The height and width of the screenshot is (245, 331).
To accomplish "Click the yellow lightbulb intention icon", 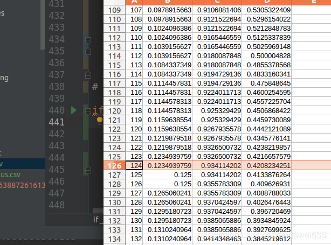I will (x=100, y=121).
